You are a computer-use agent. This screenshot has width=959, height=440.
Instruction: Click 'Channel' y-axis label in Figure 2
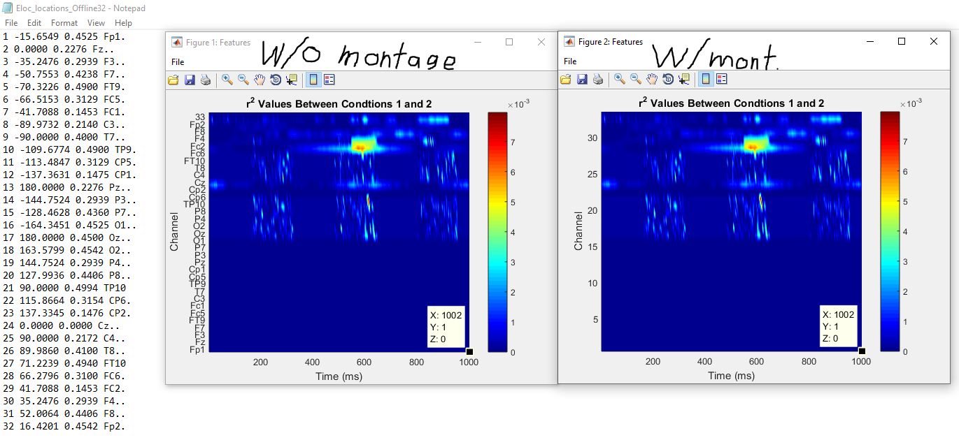tap(578, 231)
